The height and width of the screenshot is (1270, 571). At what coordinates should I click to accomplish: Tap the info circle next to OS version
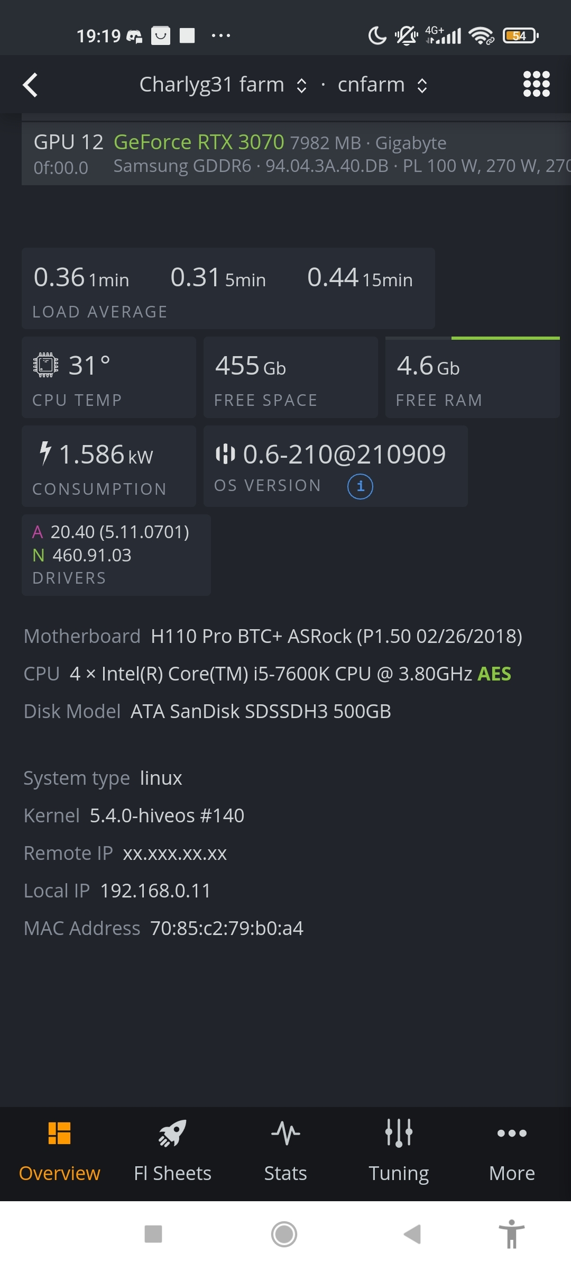360,486
